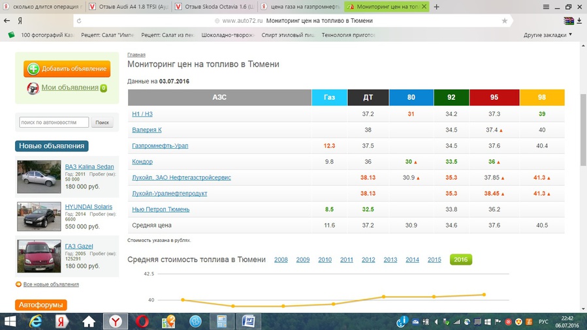Screen dimensions: 587x330
Task: Open network signal tray icon
Action: [456, 322]
